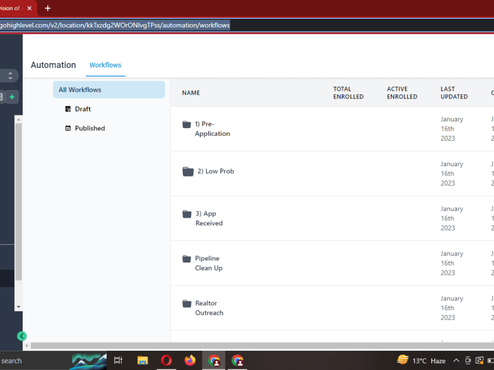Click the green lightning bolt quick actions icon
494x370 pixels.
12,97
